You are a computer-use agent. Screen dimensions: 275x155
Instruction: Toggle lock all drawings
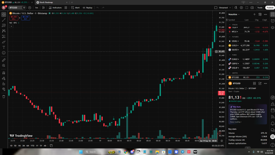[x=4, y=84]
